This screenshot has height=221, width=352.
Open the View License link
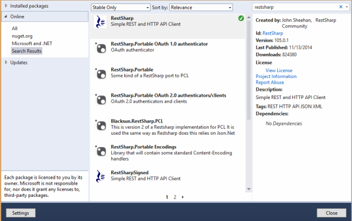[279, 70]
